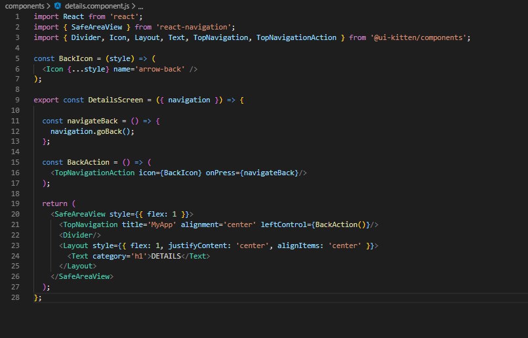The width and height of the screenshot is (528, 338).
Task: Click 'BackAction' declaration on line 15
Action: point(89,162)
